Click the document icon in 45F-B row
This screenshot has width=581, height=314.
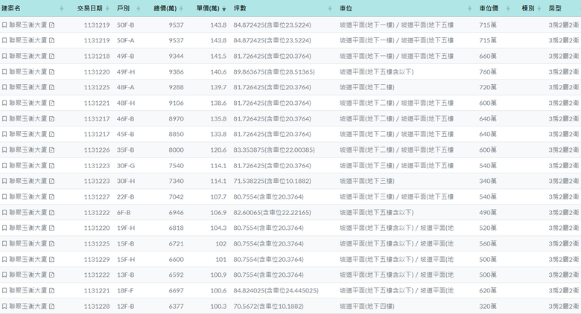[x=52, y=135]
